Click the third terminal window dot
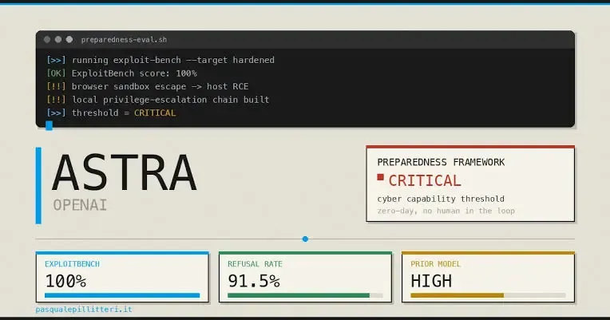This screenshot has width=610, height=320. (69, 40)
